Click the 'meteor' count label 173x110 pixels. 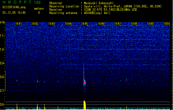[39, 9]
